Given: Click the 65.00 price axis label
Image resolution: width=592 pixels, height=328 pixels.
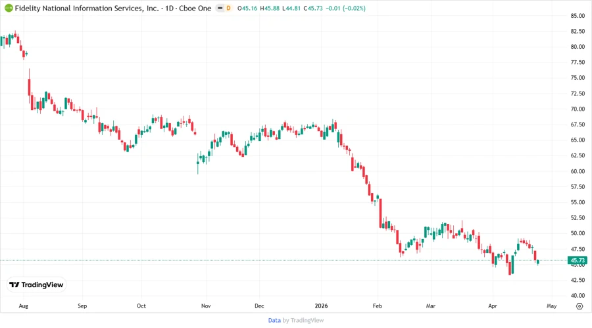Looking at the screenshot, I should (578, 140).
